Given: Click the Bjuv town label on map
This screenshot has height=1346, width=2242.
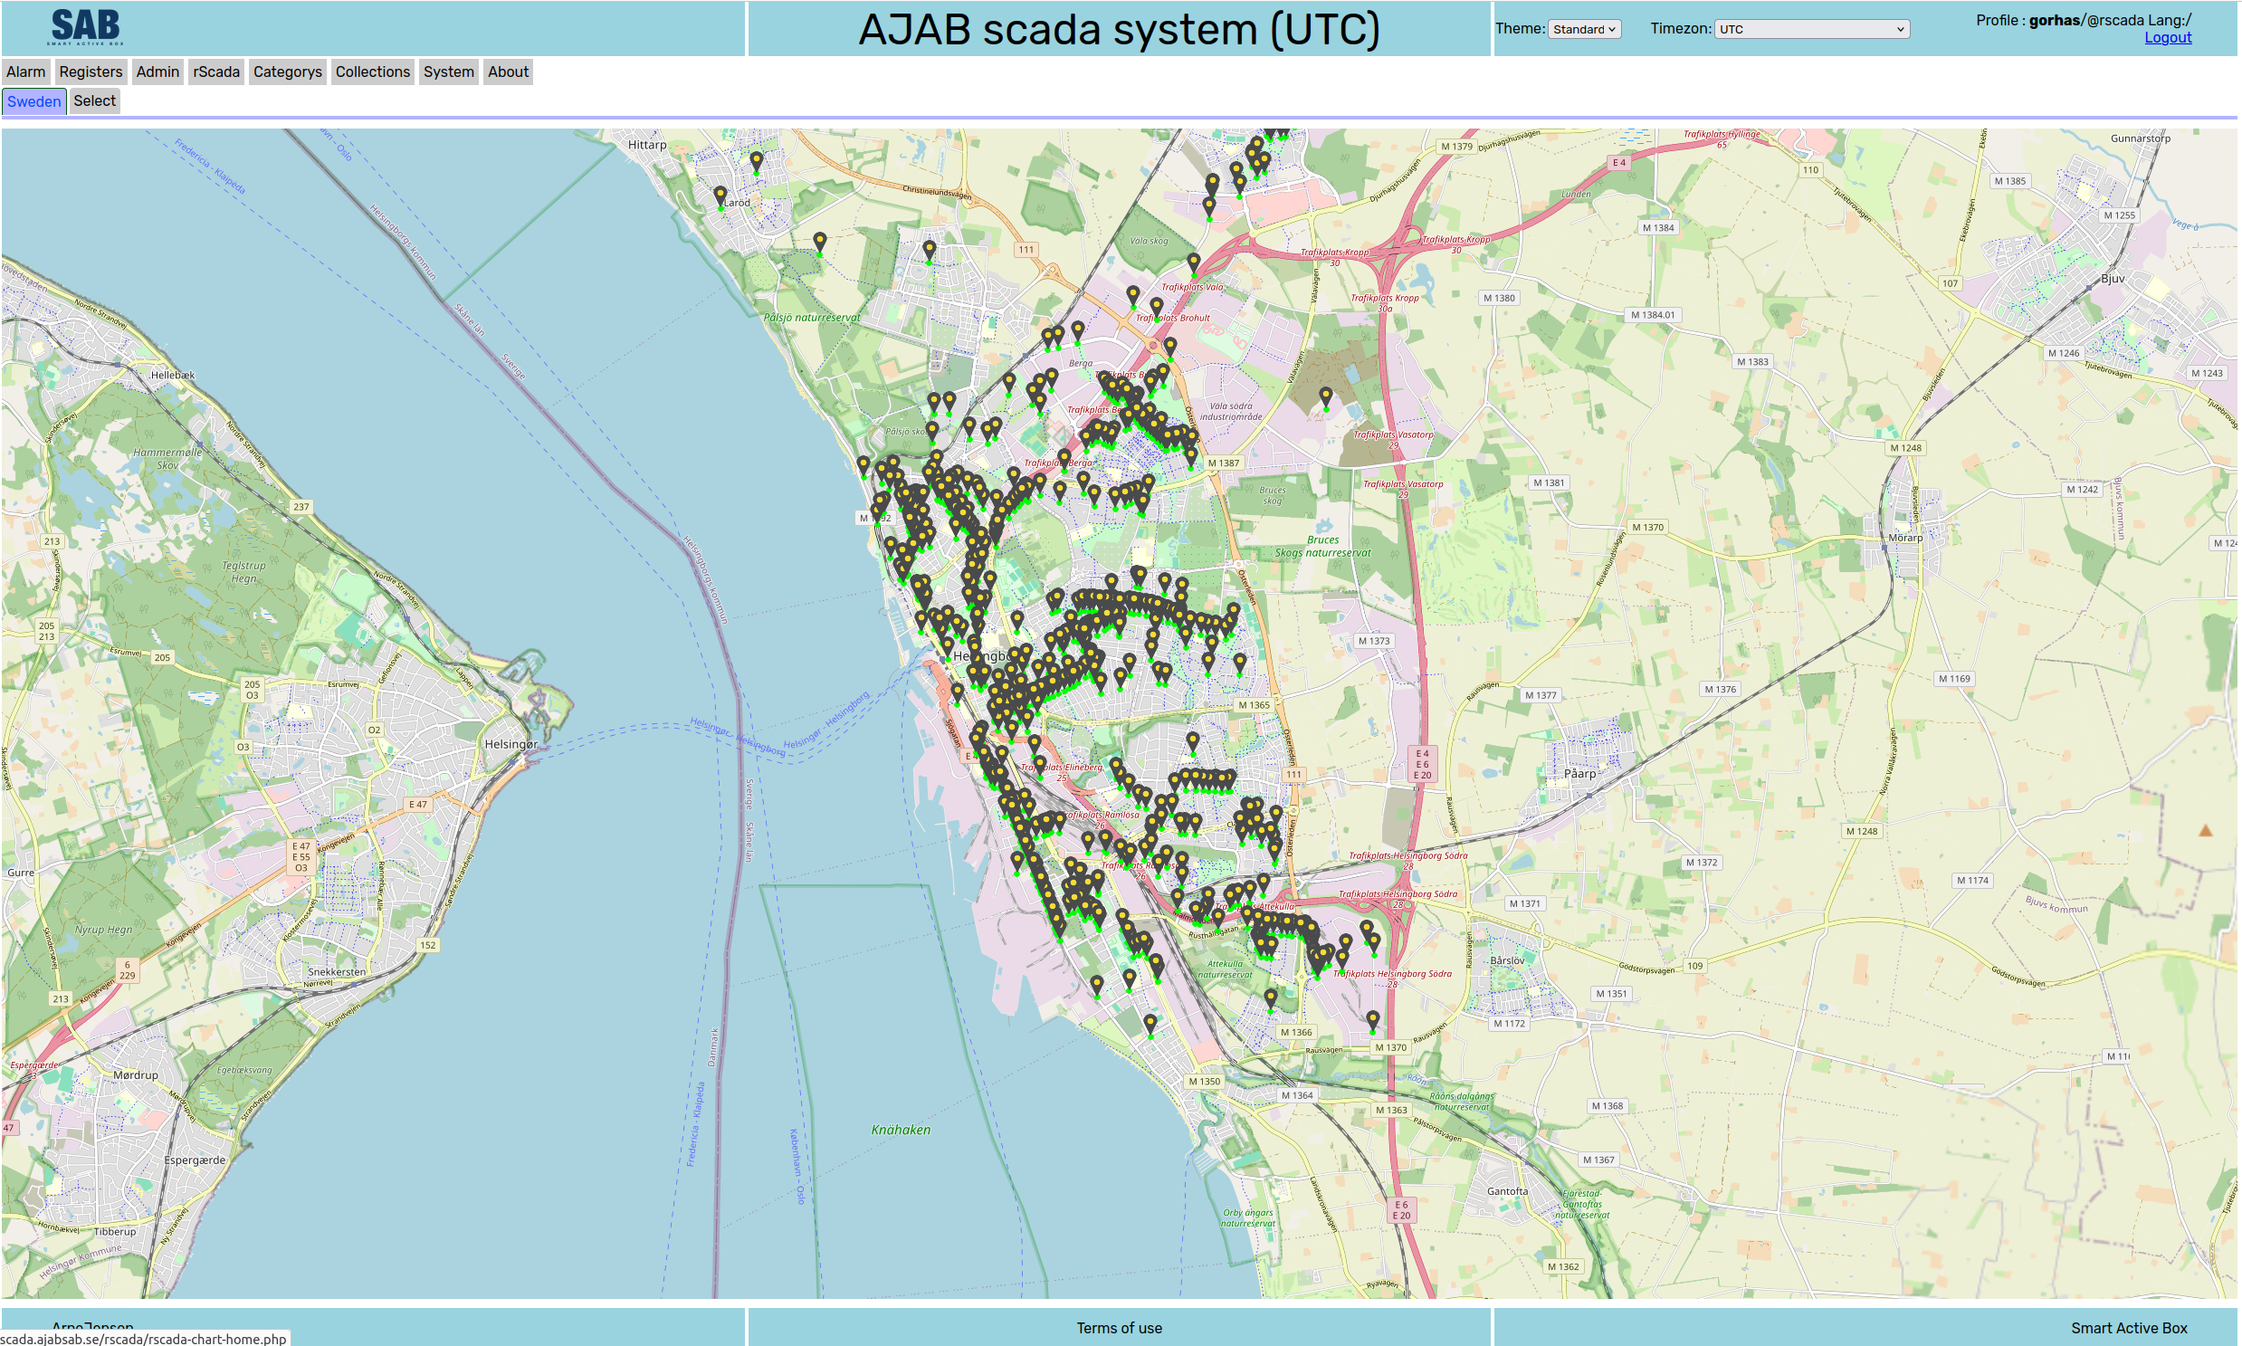Looking at the screenshot, I should 2113,279.
